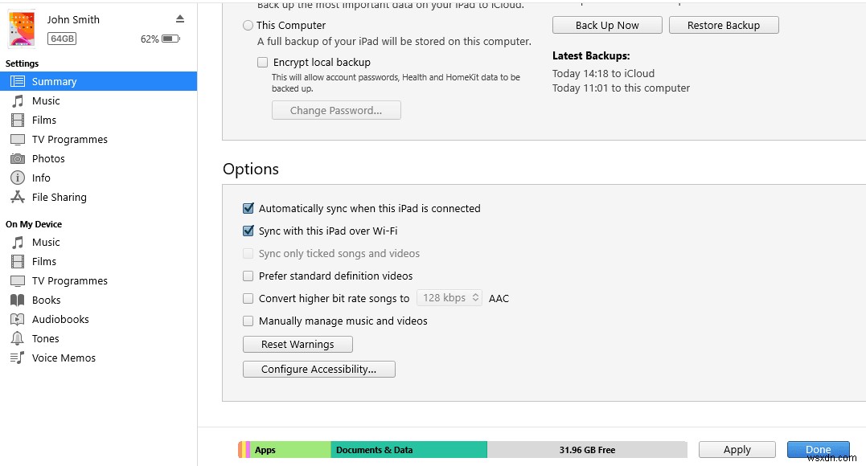
Task: Click the Info icon in the sidebar
Action: click(18, 178)
